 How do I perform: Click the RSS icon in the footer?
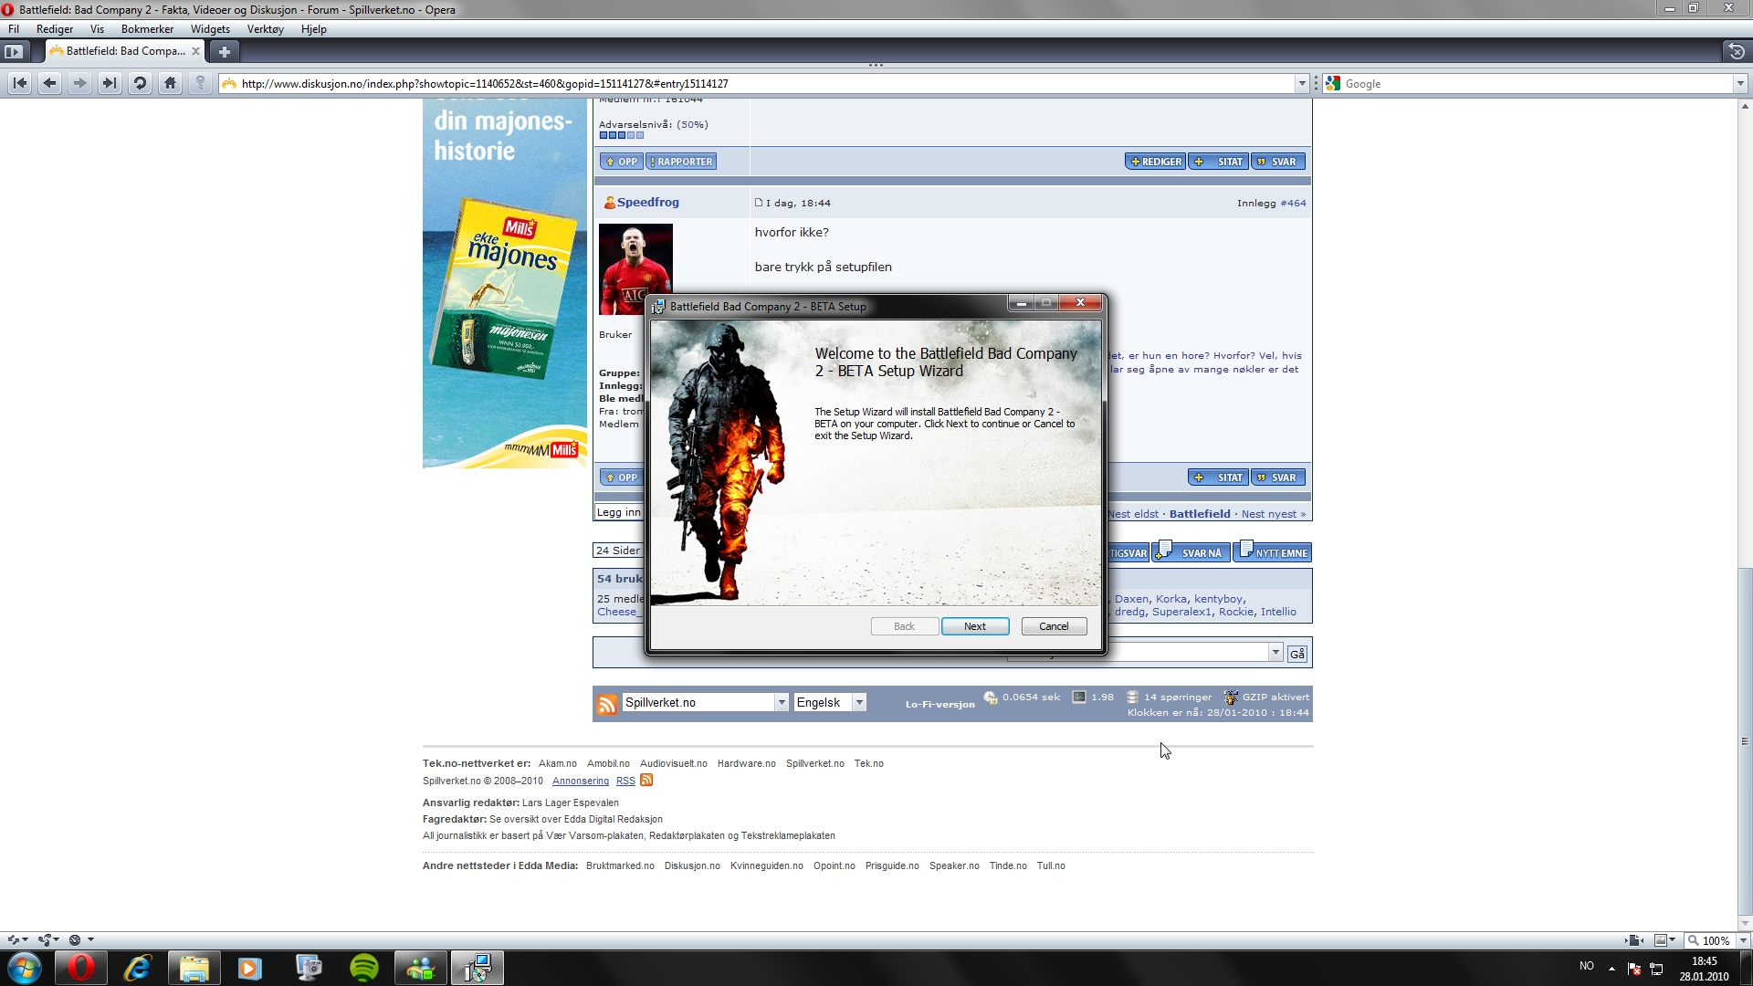646,780
